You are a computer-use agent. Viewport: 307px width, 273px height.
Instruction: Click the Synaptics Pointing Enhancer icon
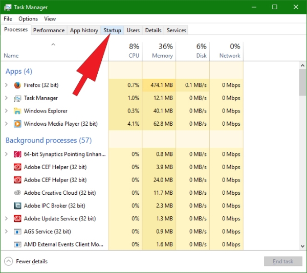(17, 154)
